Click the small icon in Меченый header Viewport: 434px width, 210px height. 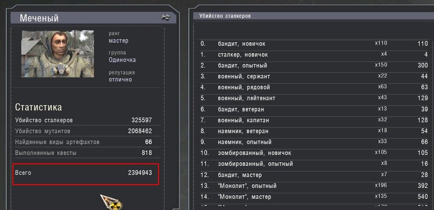pyautogui.click(x=165, y=18)
